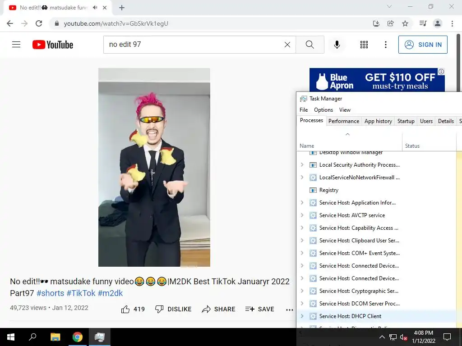The height and width of the screenshot is (346, 462).
Task: Expand Service Host: Clipboard User Ser... row
Action: (302, 241)
